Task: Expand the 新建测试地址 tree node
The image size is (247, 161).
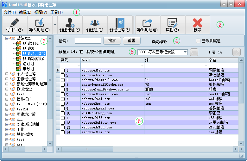Action: point(7,124)
